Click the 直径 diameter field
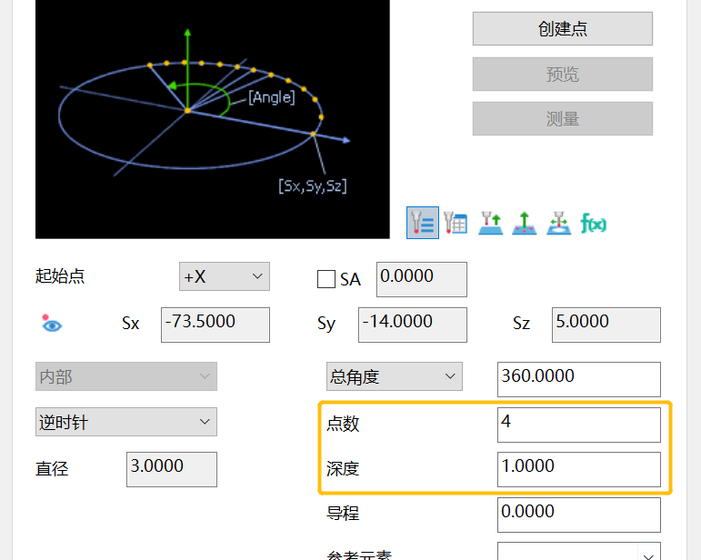Viewport: 701px width, 560px height. pyautogui.click(x=171, y=469)
